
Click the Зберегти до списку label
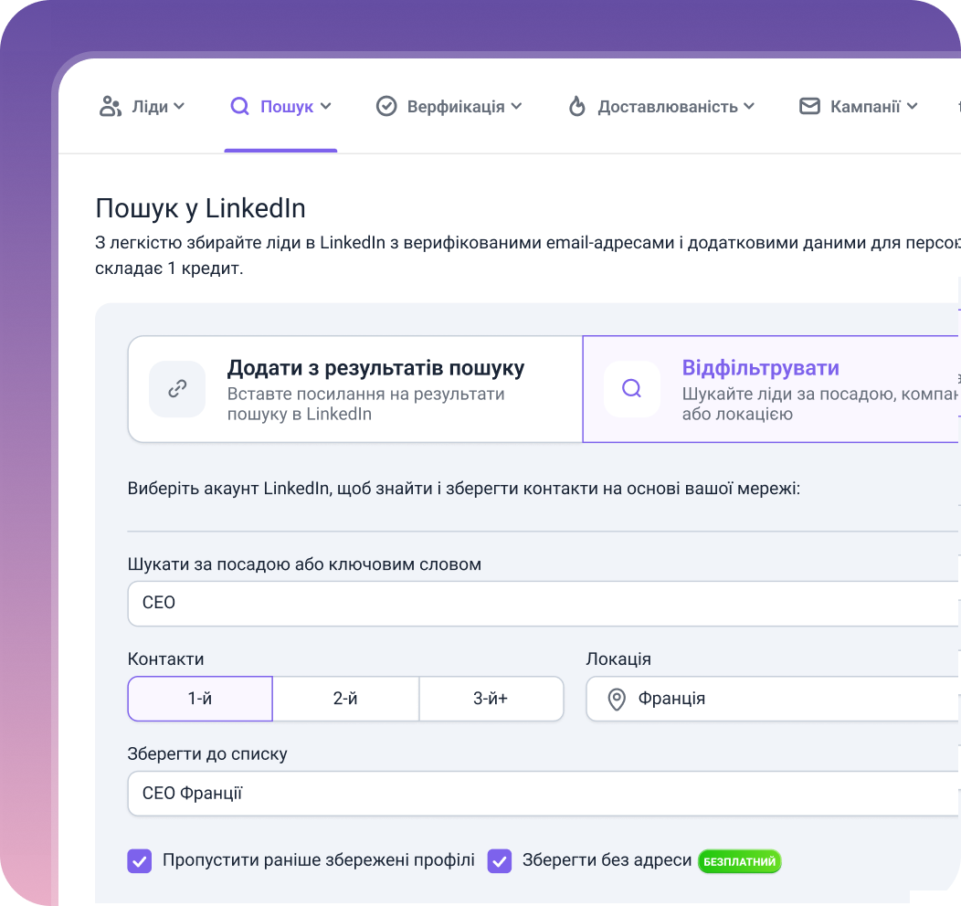tap(207, 754)
